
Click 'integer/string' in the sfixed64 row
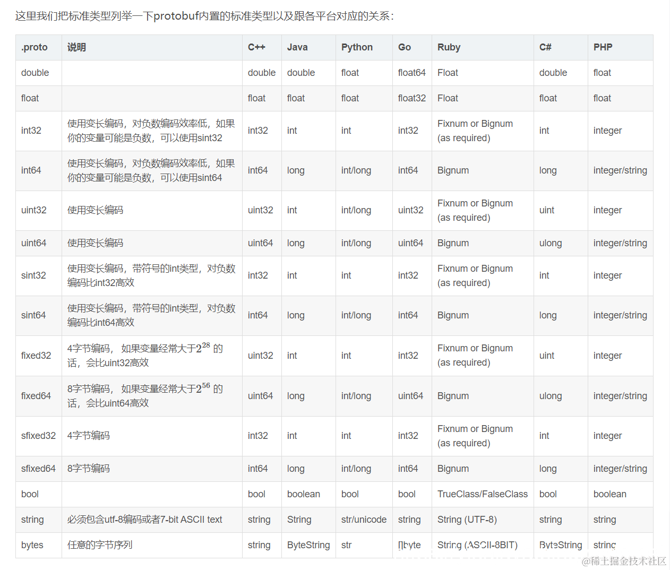[620, 469]
